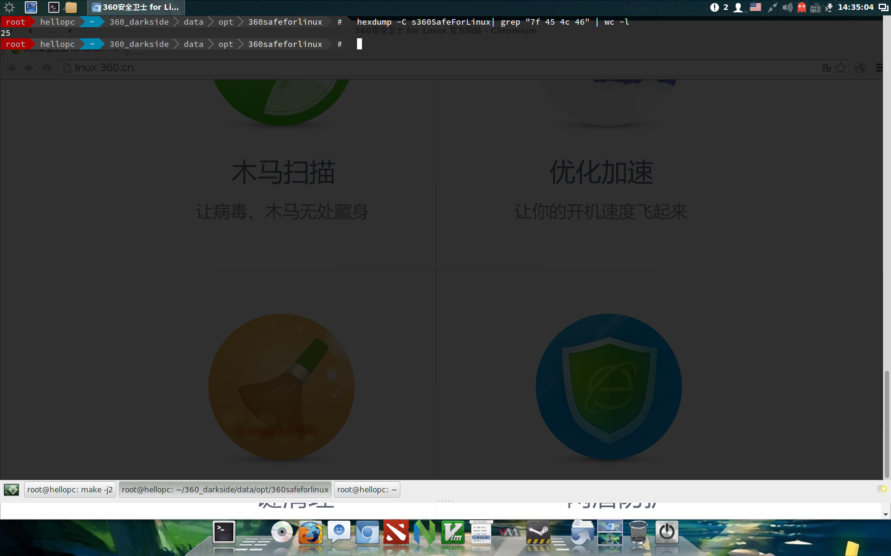
Task: Click the power button in the dock
Action: 667,532
